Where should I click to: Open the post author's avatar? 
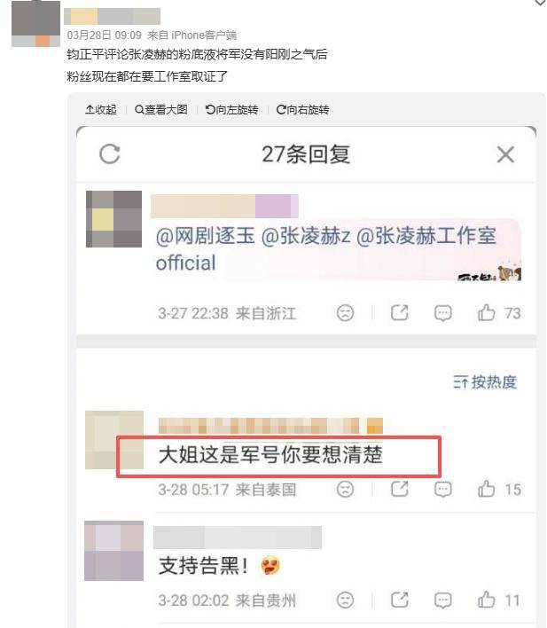36,23
